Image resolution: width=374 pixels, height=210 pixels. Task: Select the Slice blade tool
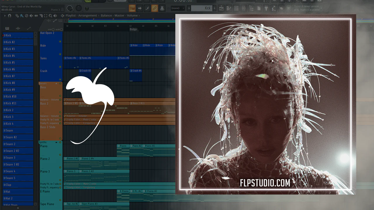click(x=41, y=15)
